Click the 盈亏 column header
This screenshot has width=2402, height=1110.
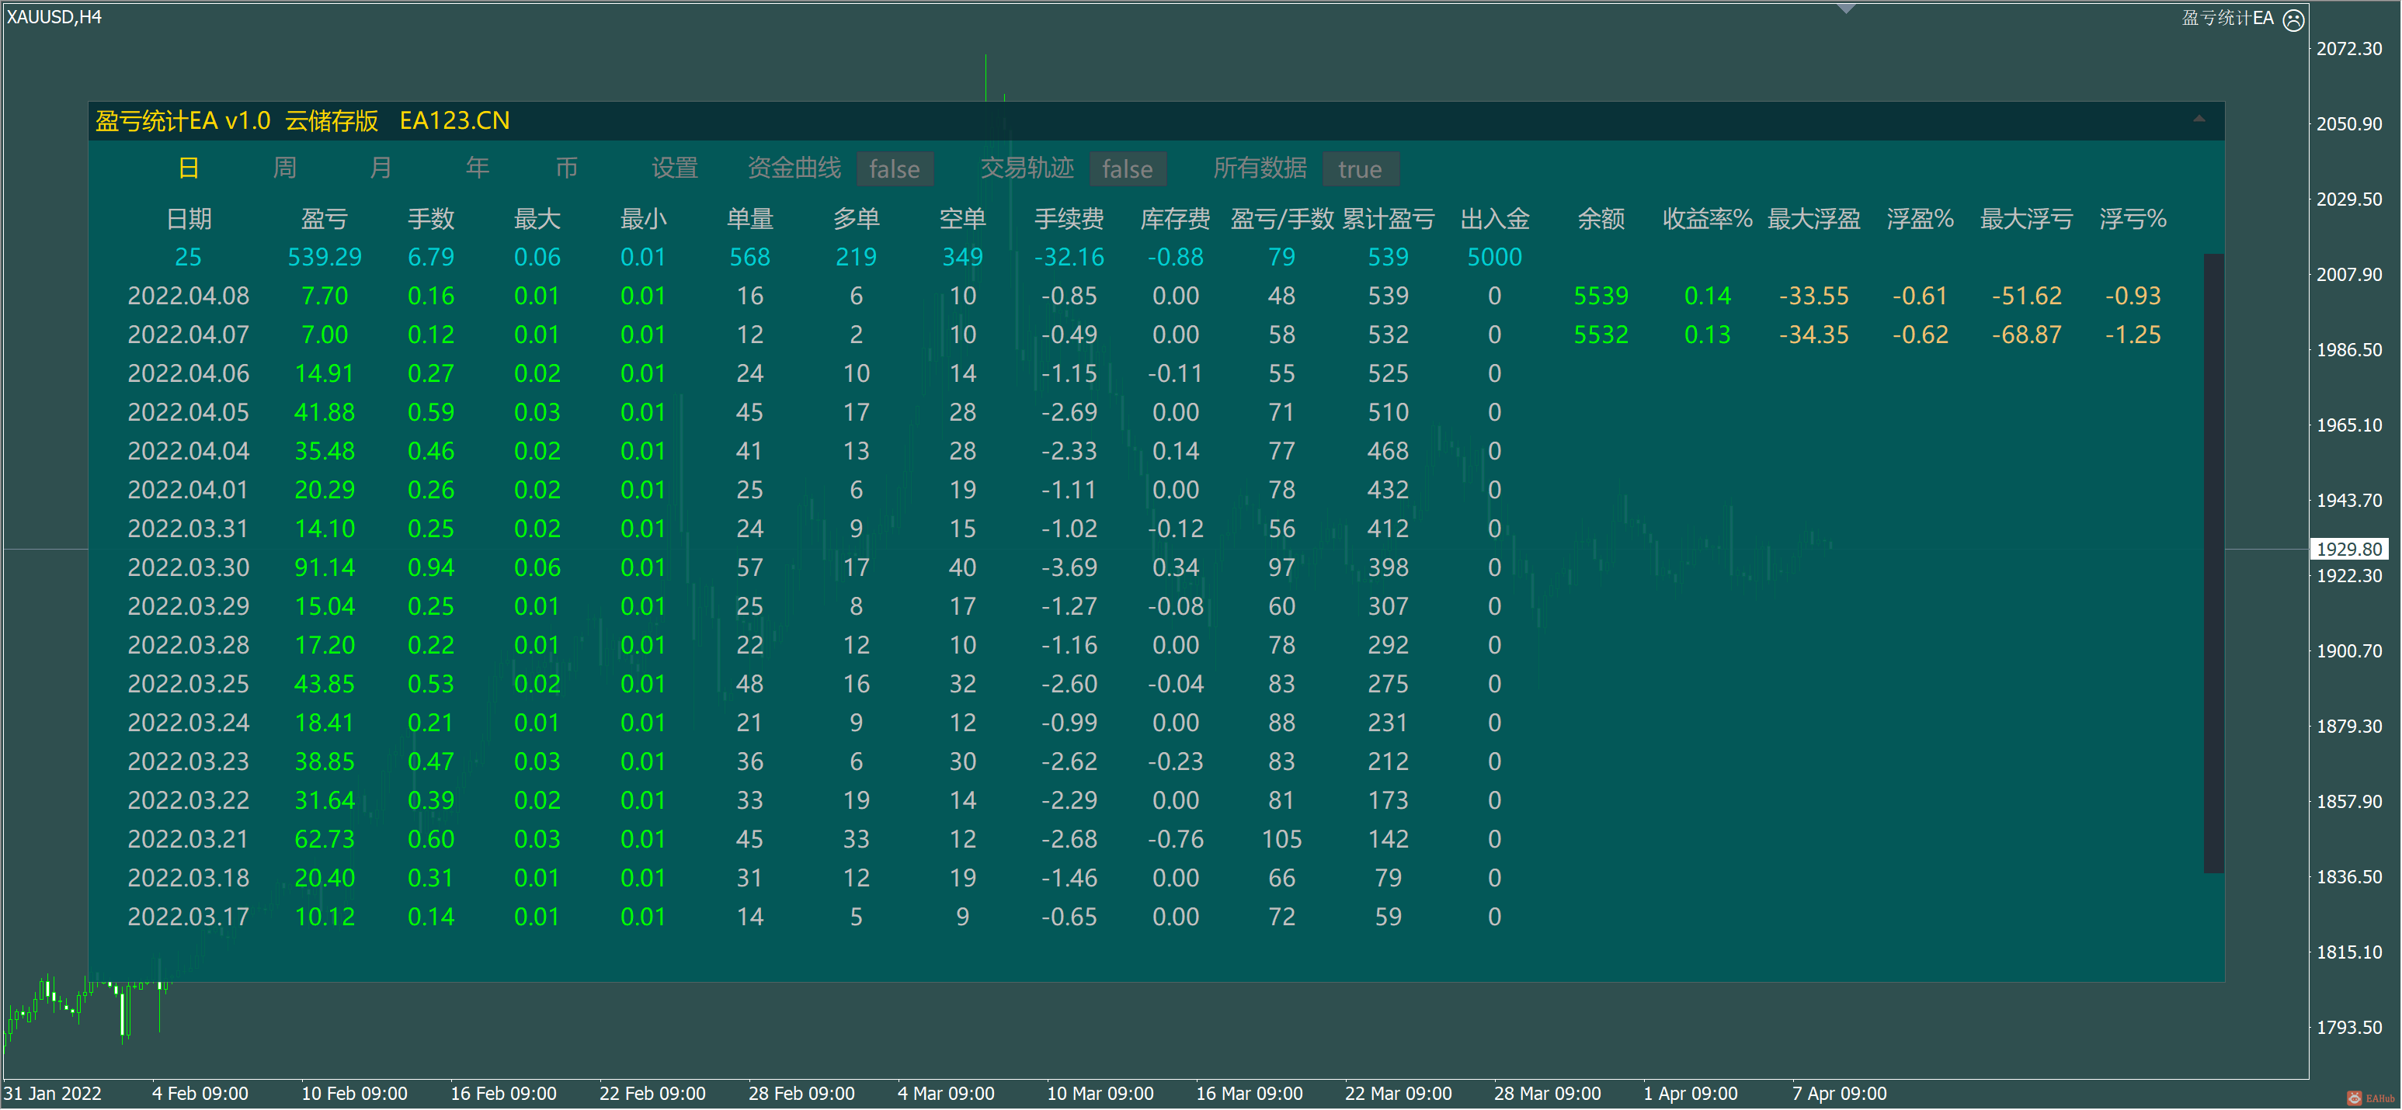pos(324,219)
